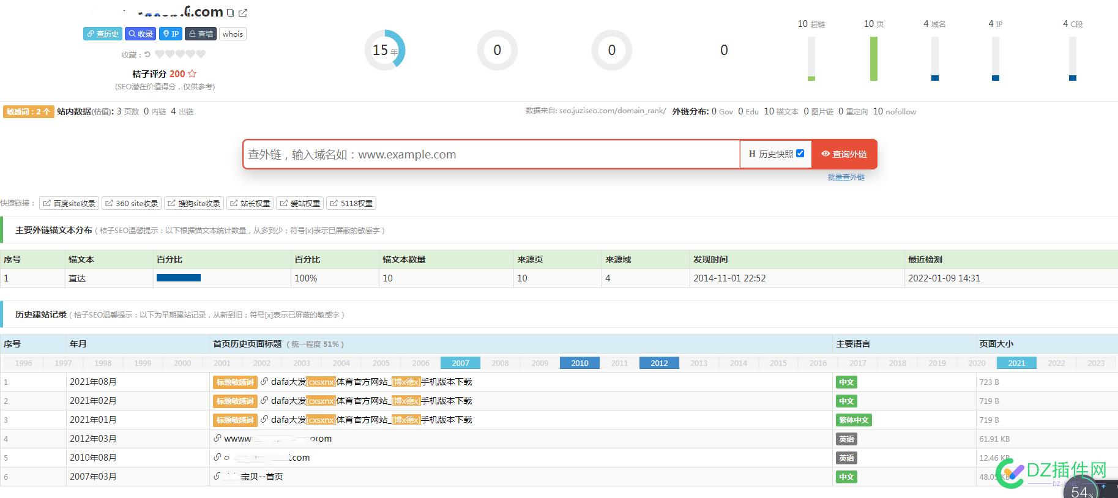Click 标题敏感词 badge in 2021年08月 row

pos(235,382)
